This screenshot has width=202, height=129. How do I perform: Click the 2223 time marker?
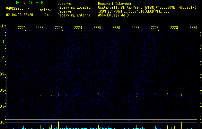point(59,28)
